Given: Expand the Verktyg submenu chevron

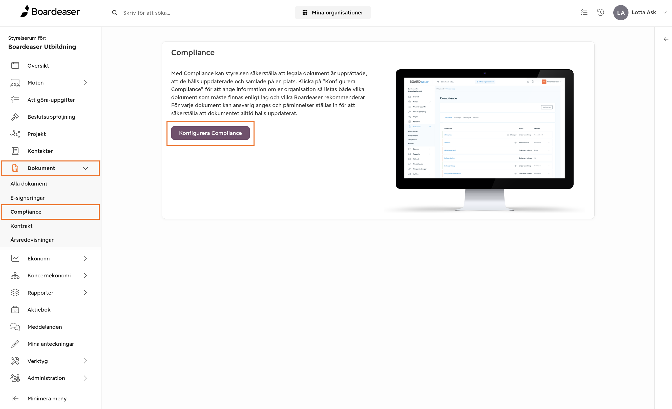Looking at the screenshot, I should [85, 361].
